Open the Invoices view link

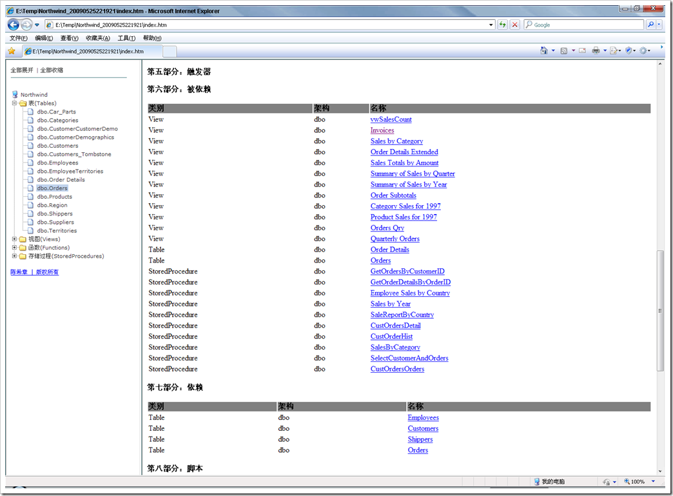tap(382, 130)
